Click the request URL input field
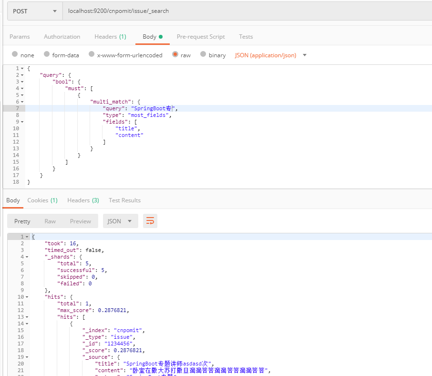 click(x=247, y=11)
